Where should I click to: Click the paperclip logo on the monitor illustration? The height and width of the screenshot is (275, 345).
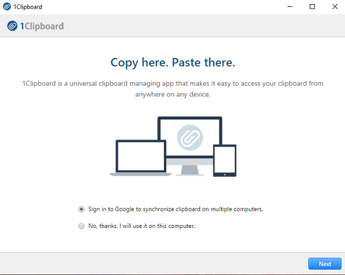click(190, 138)
